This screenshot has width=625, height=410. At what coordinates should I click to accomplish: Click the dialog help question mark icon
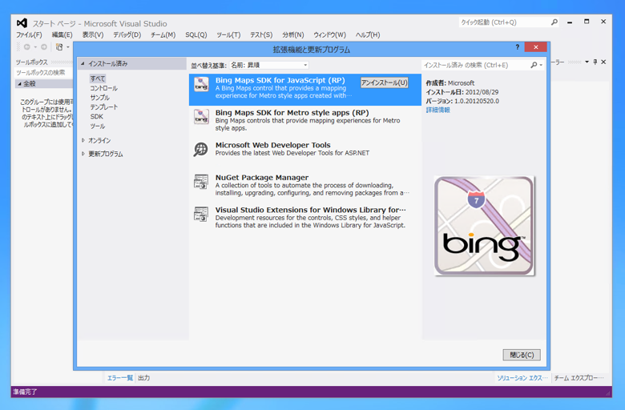pyautogui.click(x=518, y=47)
